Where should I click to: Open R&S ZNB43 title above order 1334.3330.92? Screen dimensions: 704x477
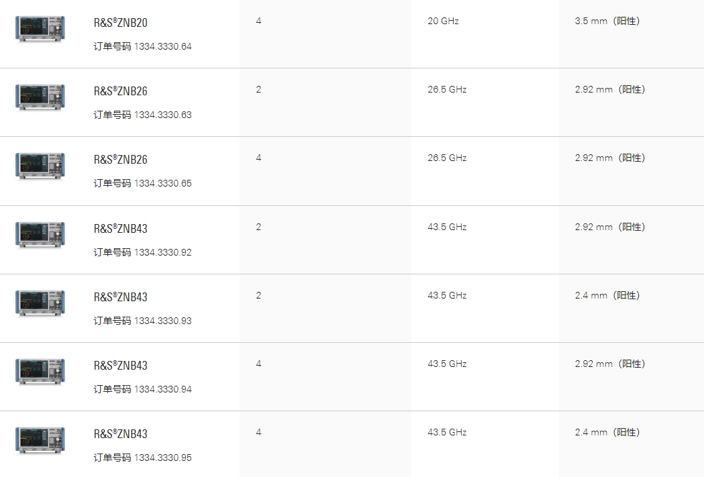(x=120, y=228)
